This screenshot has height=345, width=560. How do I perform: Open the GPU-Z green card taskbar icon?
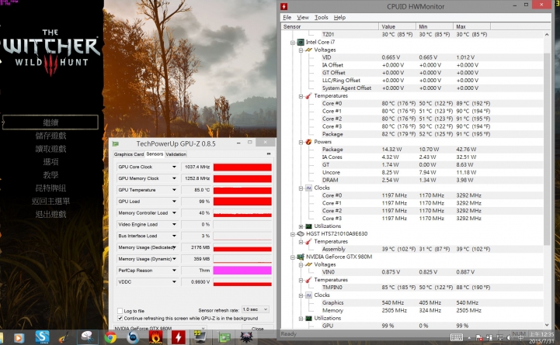(224, 337)
